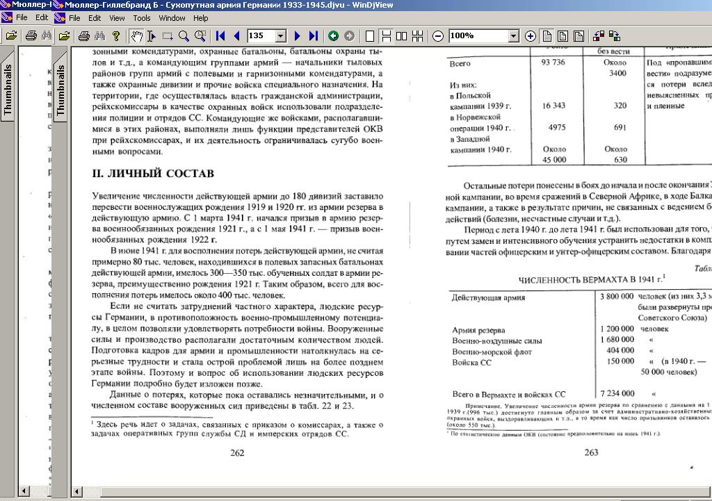Choose the Select Rectangle tool
The height and width of the screenshot is (501, 712).
click(168, 35)
